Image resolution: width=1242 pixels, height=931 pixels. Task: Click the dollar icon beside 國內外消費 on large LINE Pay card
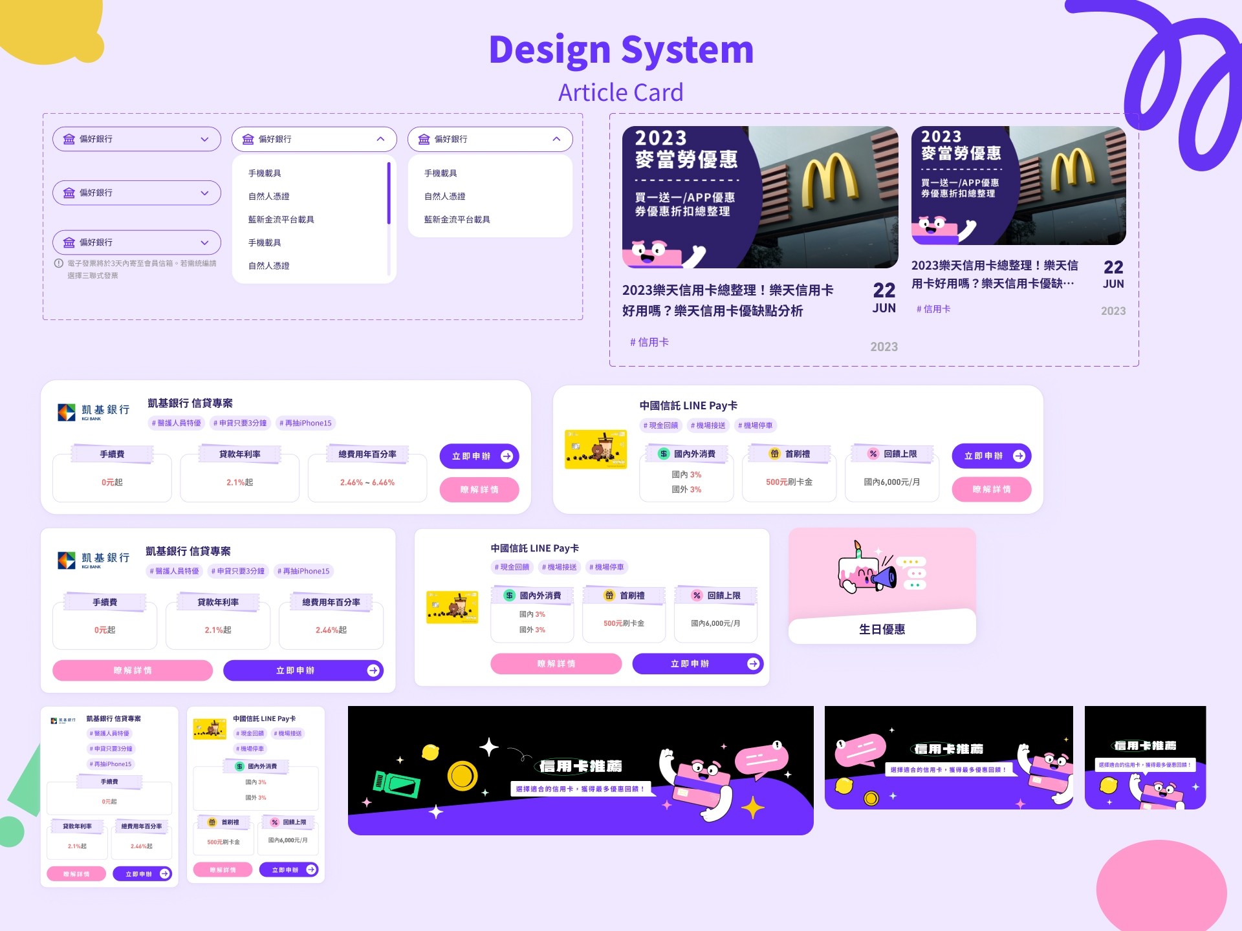point(664,454)
